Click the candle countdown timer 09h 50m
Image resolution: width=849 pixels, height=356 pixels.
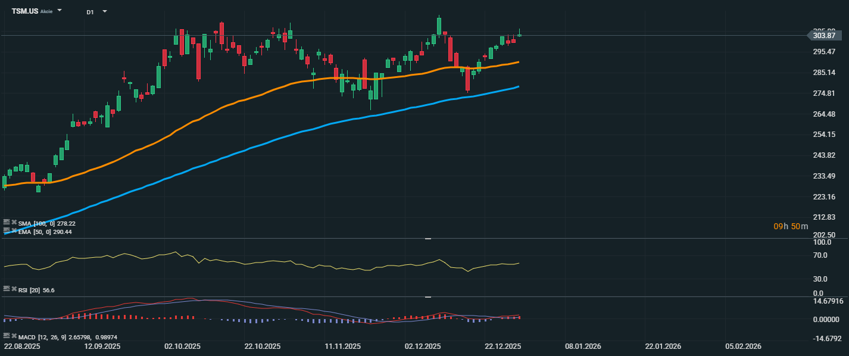[791, 226]
